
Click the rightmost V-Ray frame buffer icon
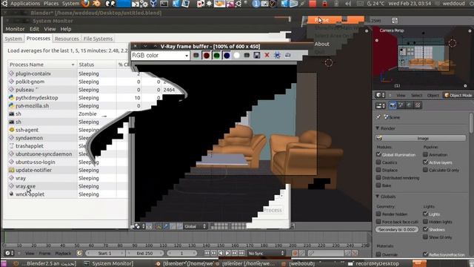click(287, 56)
